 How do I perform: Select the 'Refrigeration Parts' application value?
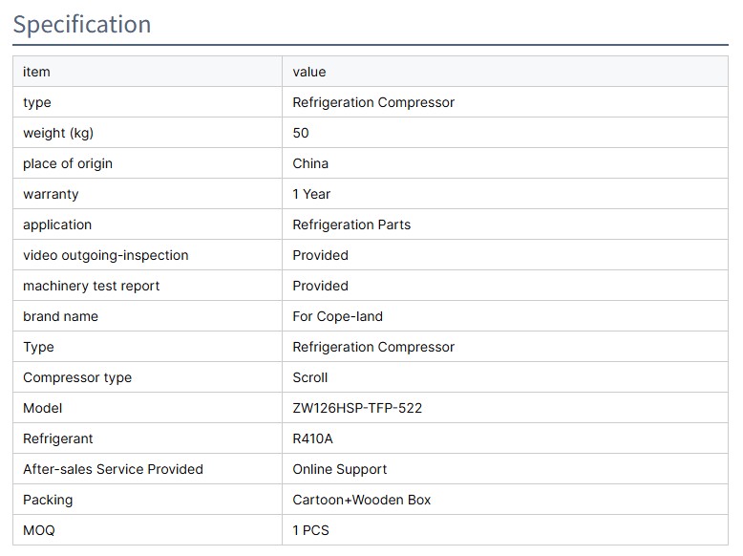click(x=351, y=225)
